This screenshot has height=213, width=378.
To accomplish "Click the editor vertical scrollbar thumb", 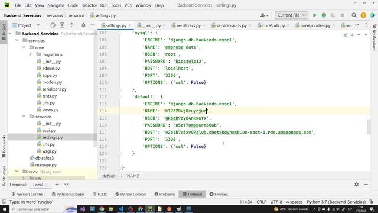I will [369, 127].
